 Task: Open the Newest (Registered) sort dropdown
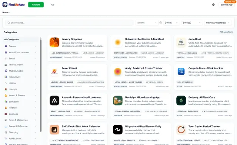(x=218, y=23)
